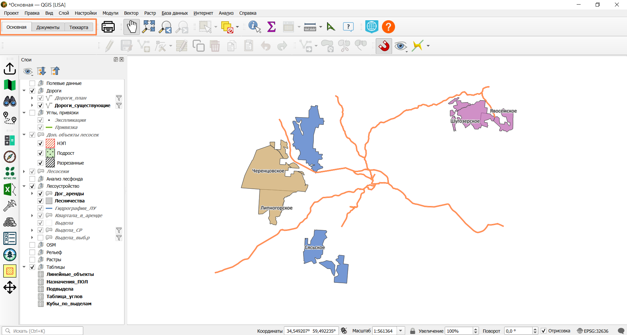Click the Zoom Full extent icon
This screenshot has height=335, width=627.
tap(149, 27)
